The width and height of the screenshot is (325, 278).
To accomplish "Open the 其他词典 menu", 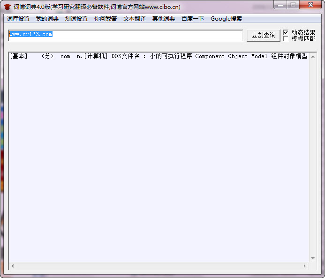I will (164, 19).
